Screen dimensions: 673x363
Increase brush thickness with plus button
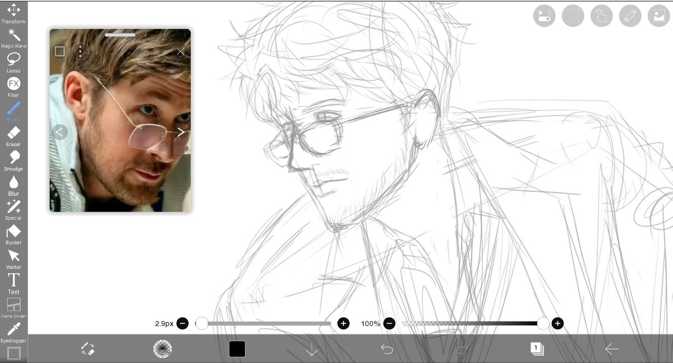pyautogui.click(x=343, y=323)
